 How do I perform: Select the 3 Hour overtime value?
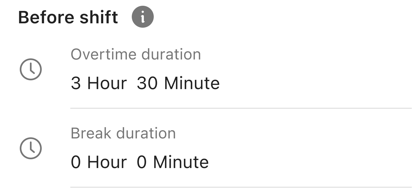coord(99,83)
